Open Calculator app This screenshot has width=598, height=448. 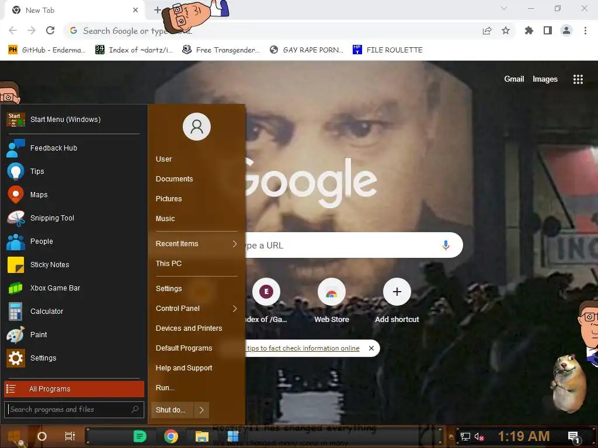74,311
